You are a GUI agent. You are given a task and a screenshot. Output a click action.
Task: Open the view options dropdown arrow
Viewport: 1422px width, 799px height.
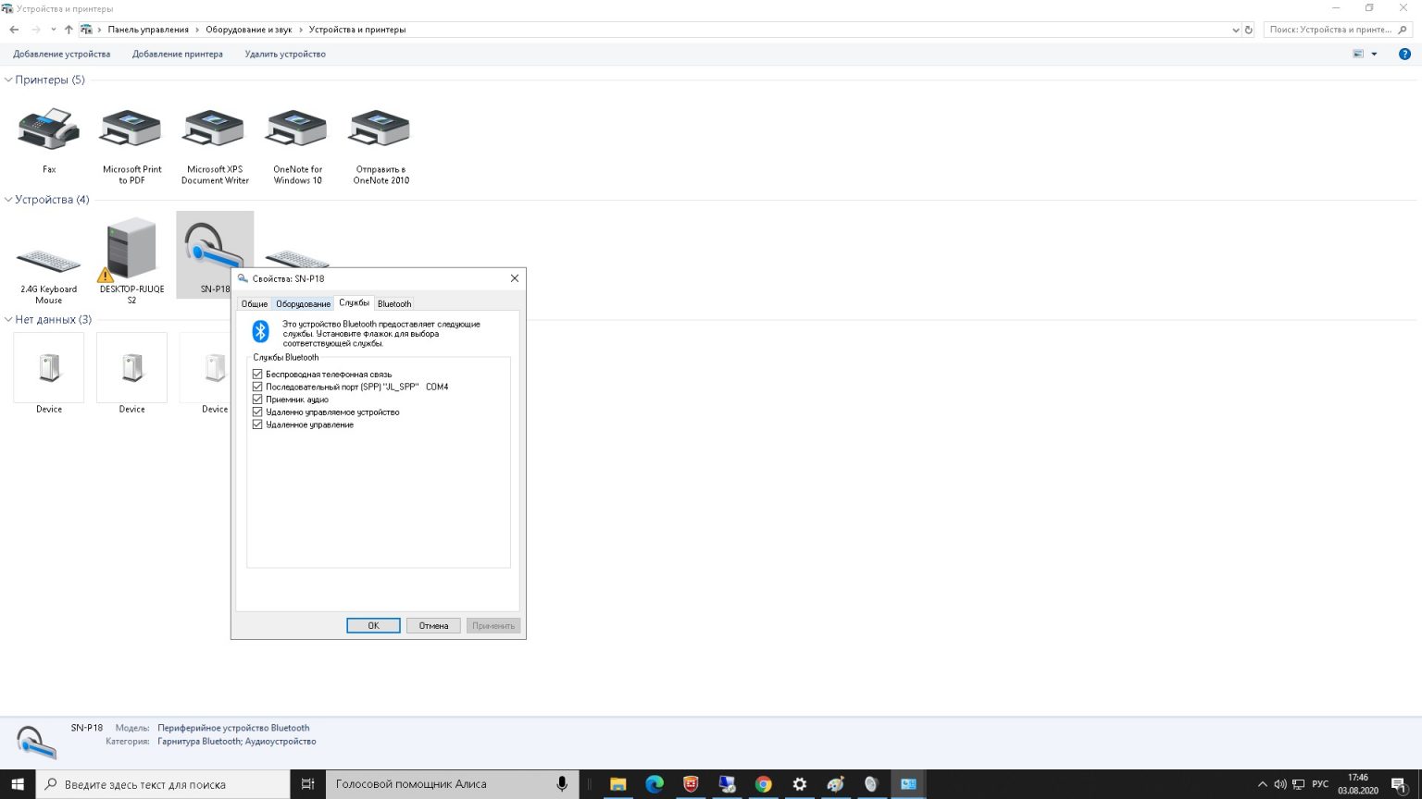pos(1374,54)
